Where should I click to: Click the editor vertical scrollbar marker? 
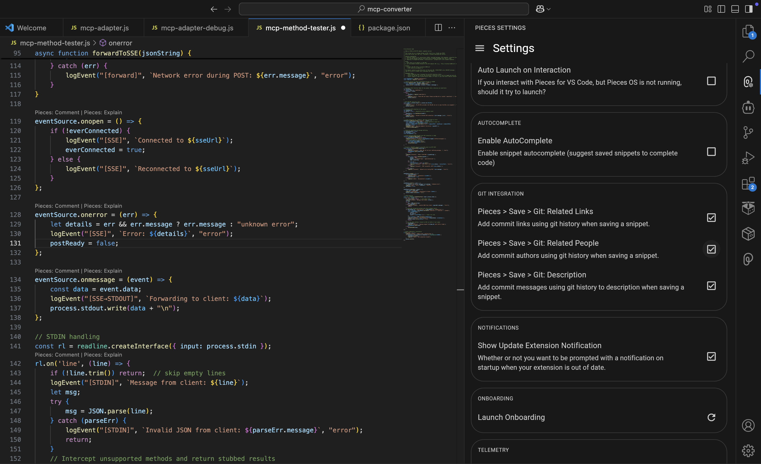click(x=460, y=290)
